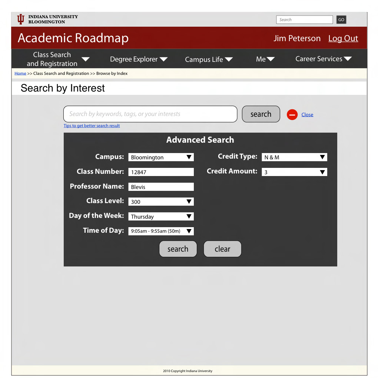The height and width of the screenshot is (378, 378).
Task: Click the Indiana University trident logo
Action: pos(21,19)
